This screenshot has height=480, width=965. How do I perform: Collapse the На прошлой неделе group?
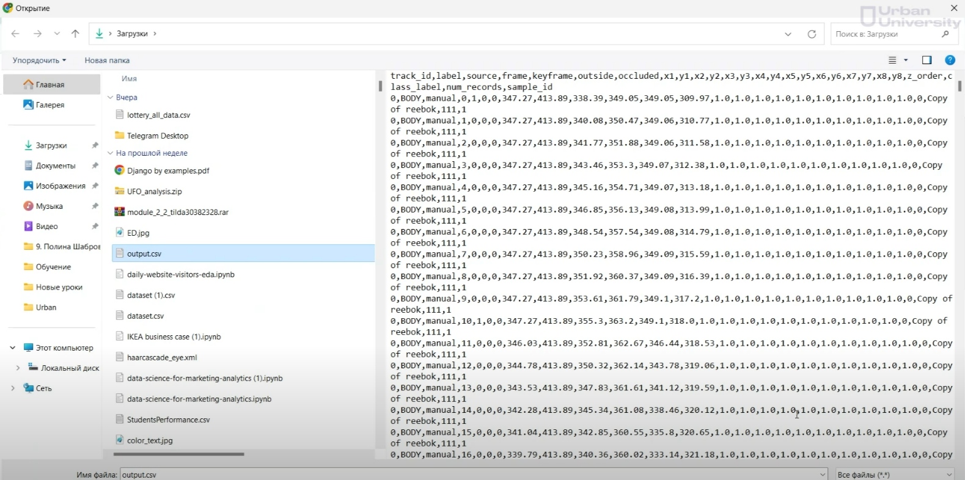pyautogui.click(x=111, y=153)
